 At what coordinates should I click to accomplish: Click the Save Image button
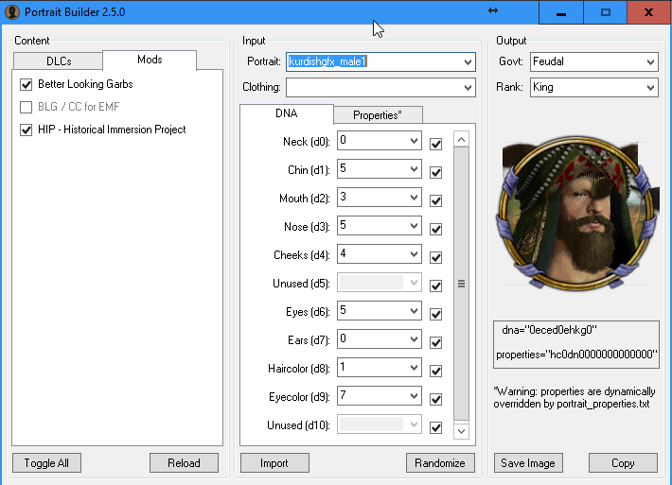[528, 463]
